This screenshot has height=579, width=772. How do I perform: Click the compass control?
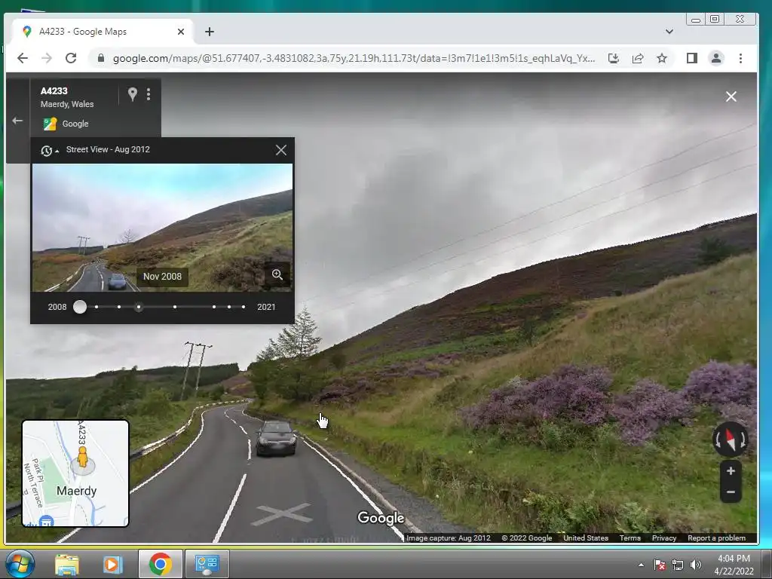point(731,440)
